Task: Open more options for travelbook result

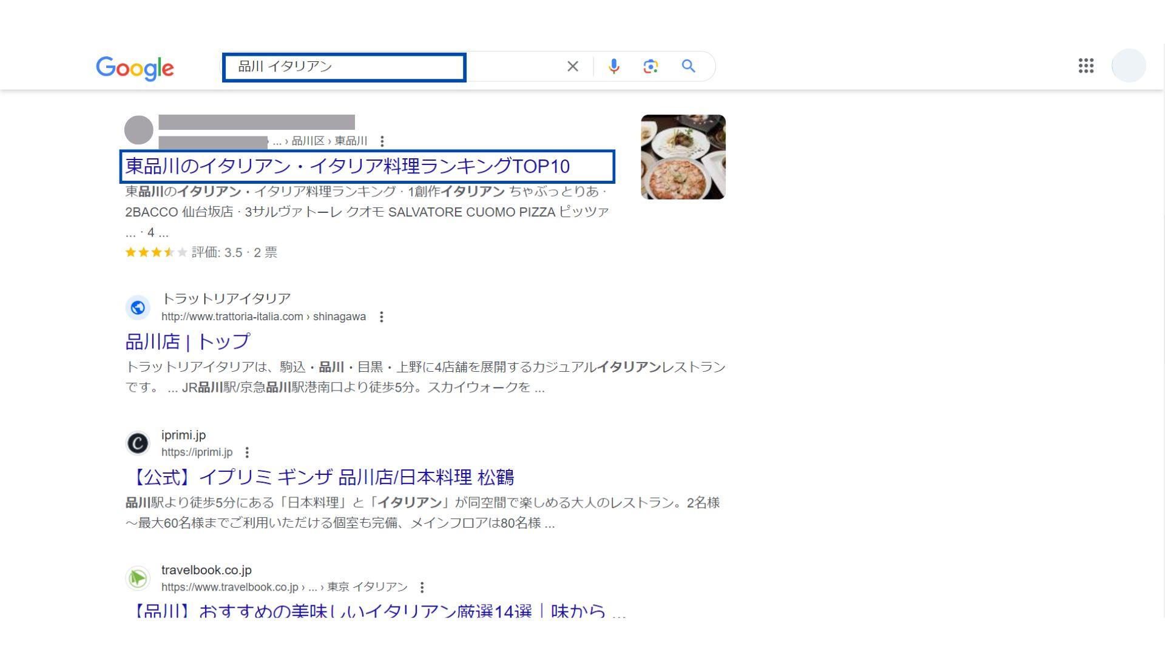Action: click(422, 587)
